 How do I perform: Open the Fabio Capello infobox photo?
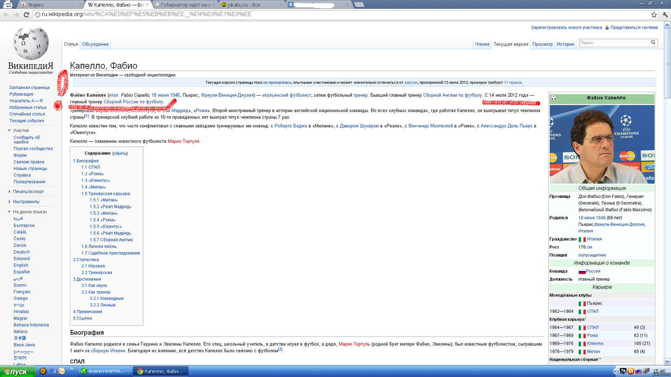point(602,144)
